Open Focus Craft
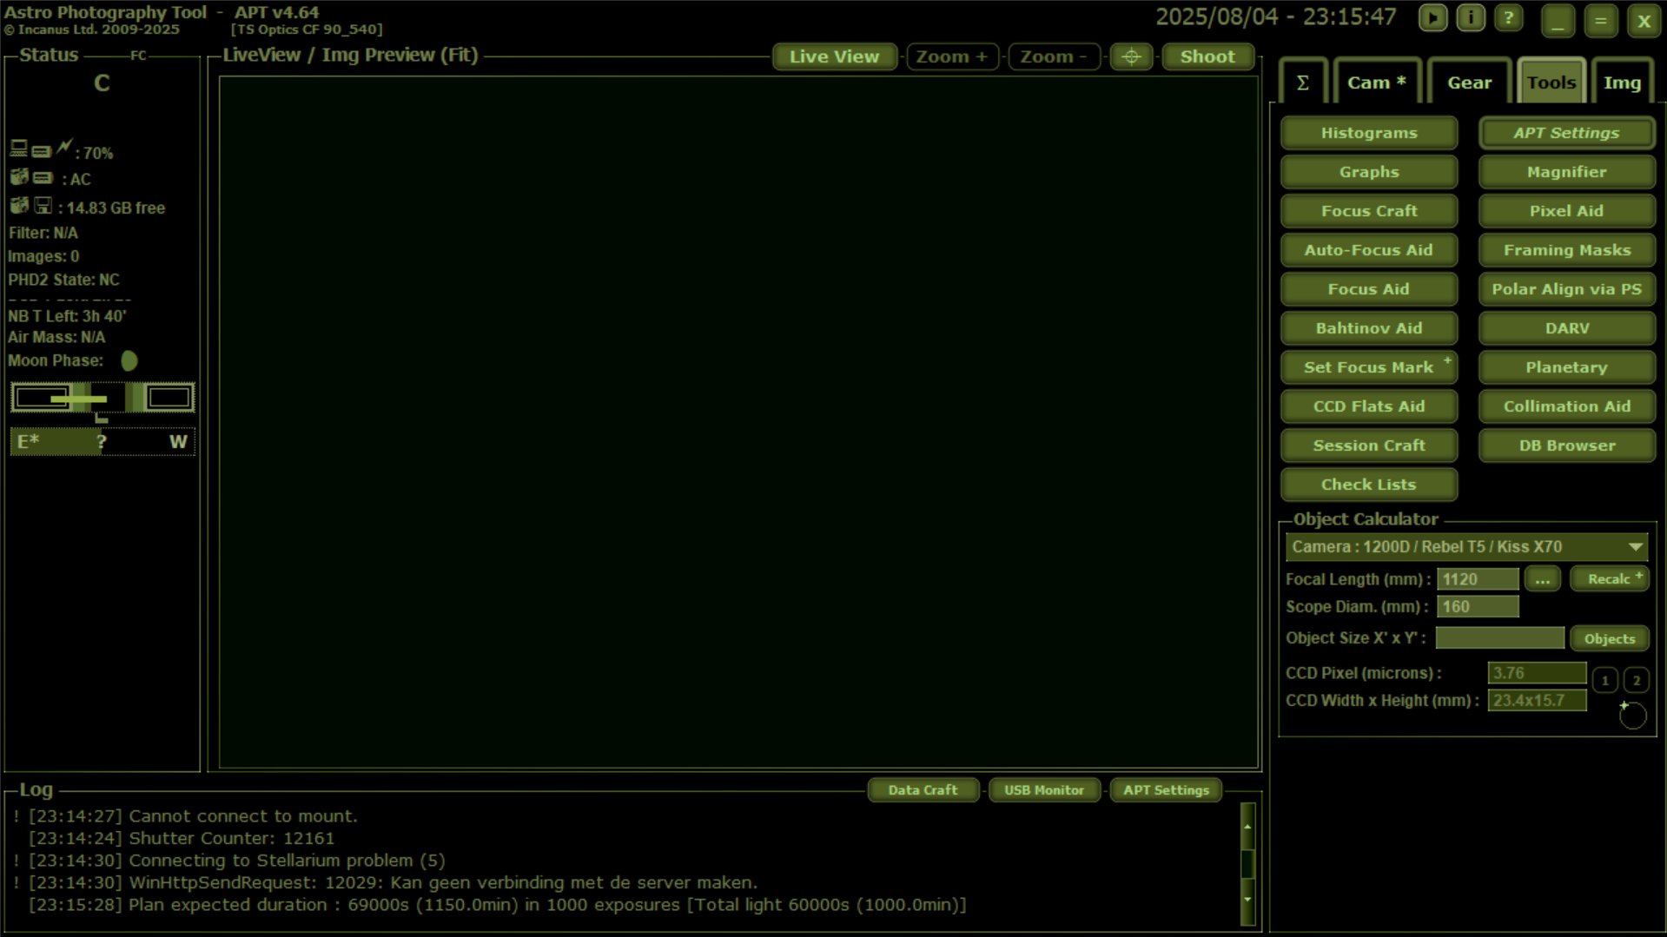The height and width of the screenshot is (937, 1667). (x=1369, y=211)
